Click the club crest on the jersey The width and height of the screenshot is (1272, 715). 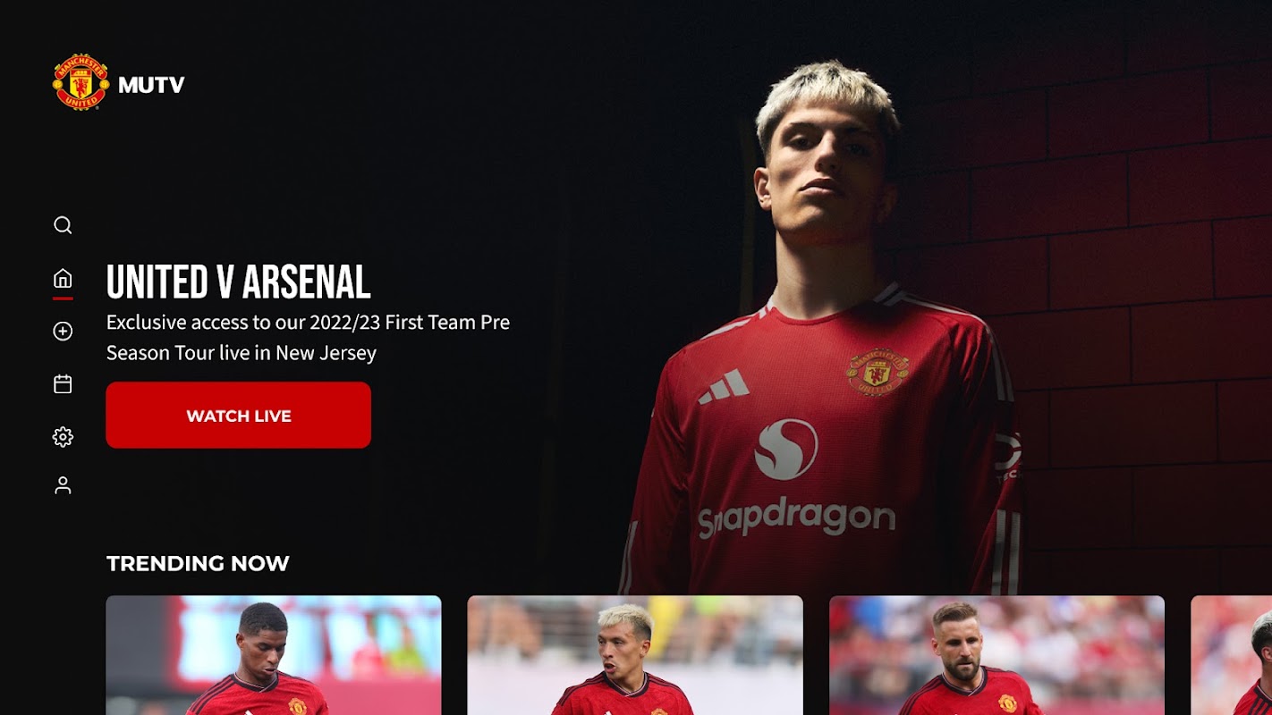point(878,371)
